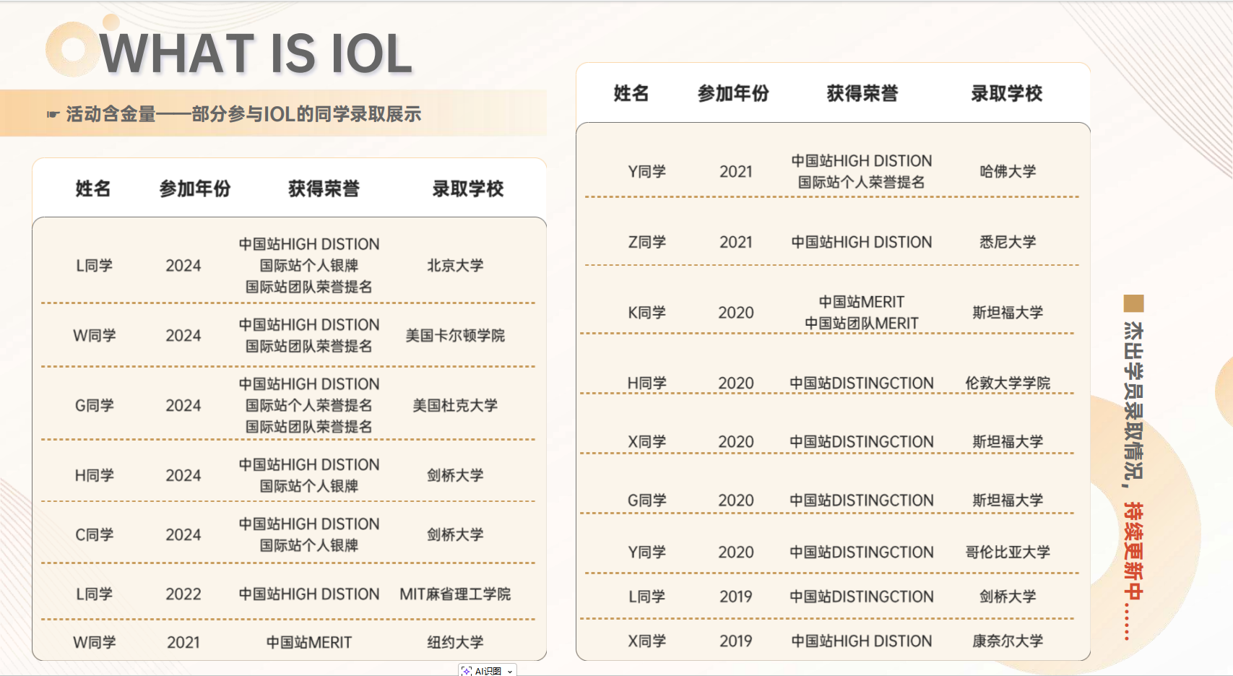Click the pointing hand icon before 活动含金量
The height and width of the screenshot is (676, 1233).
(53, 114)
